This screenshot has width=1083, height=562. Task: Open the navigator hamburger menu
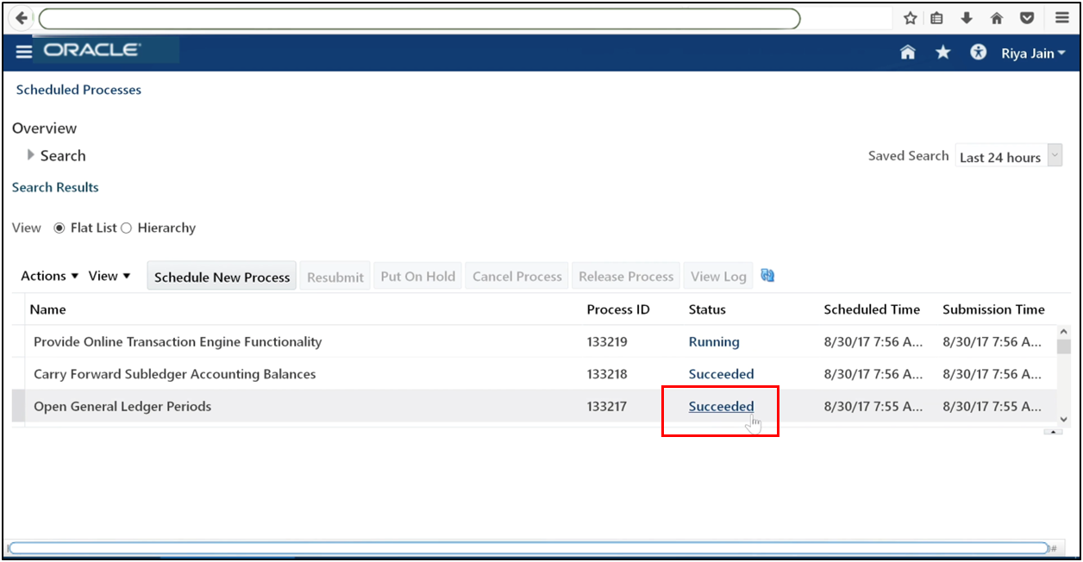[x=23, y=52]
